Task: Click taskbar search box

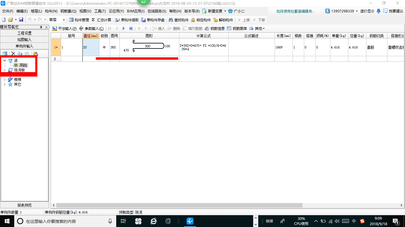Action: (65, 221)
